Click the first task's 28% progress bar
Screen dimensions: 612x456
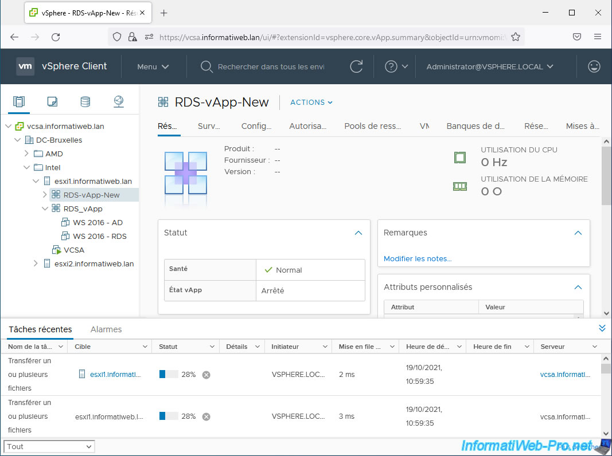169,375
